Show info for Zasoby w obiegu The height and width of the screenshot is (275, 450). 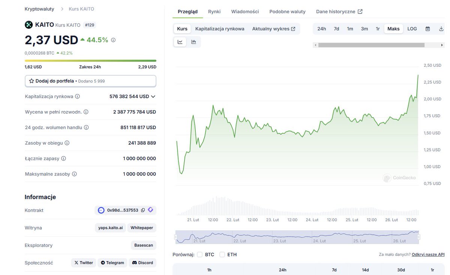(67, 143)
